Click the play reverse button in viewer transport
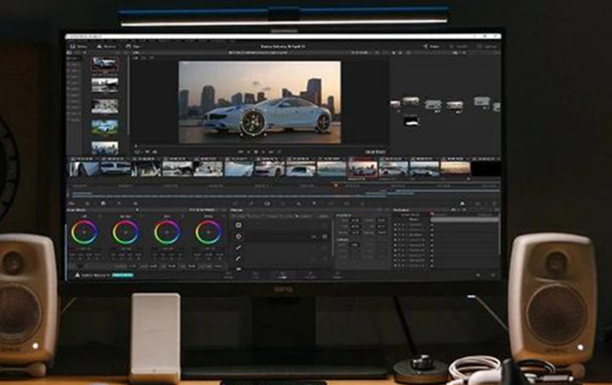Viewport: 612px width, 385px height. tap(249, 152)
